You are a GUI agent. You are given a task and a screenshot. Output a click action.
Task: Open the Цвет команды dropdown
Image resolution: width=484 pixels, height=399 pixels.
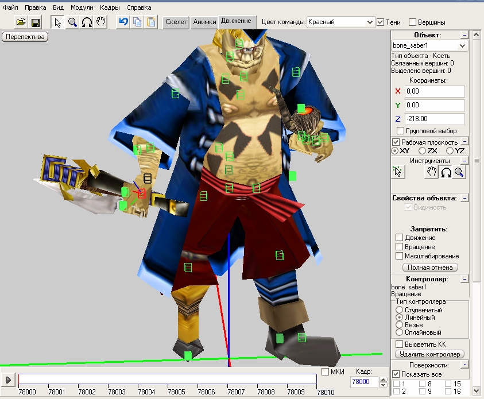click(370, 22)
